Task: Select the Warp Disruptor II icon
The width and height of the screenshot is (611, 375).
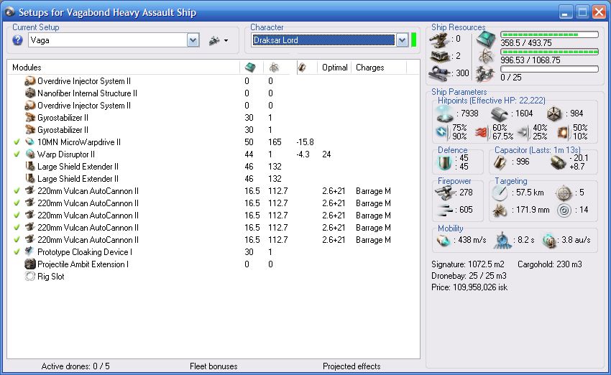Action: [x=30, y=154]
